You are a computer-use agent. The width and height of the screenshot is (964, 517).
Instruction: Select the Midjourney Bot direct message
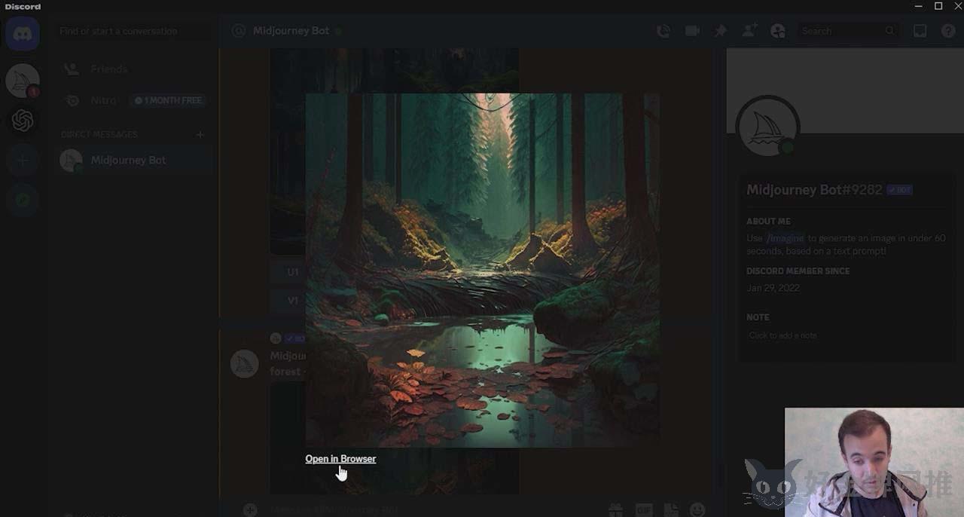[136, 160]
